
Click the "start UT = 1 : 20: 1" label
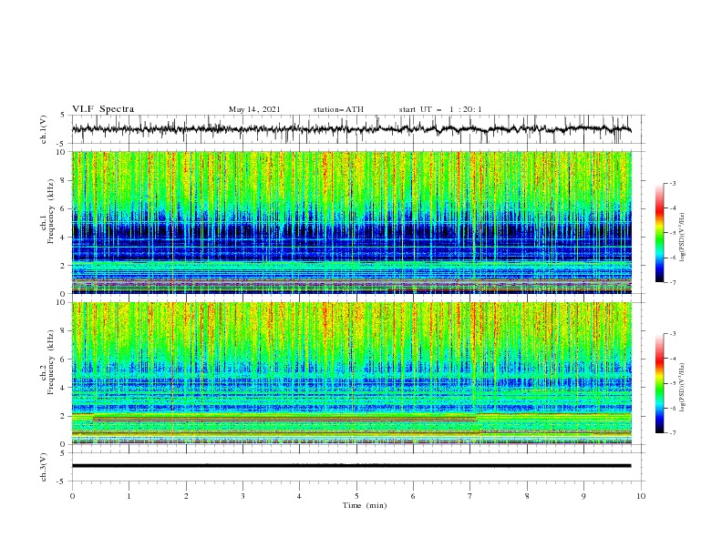pyautogui.click(x=440, y=109)
